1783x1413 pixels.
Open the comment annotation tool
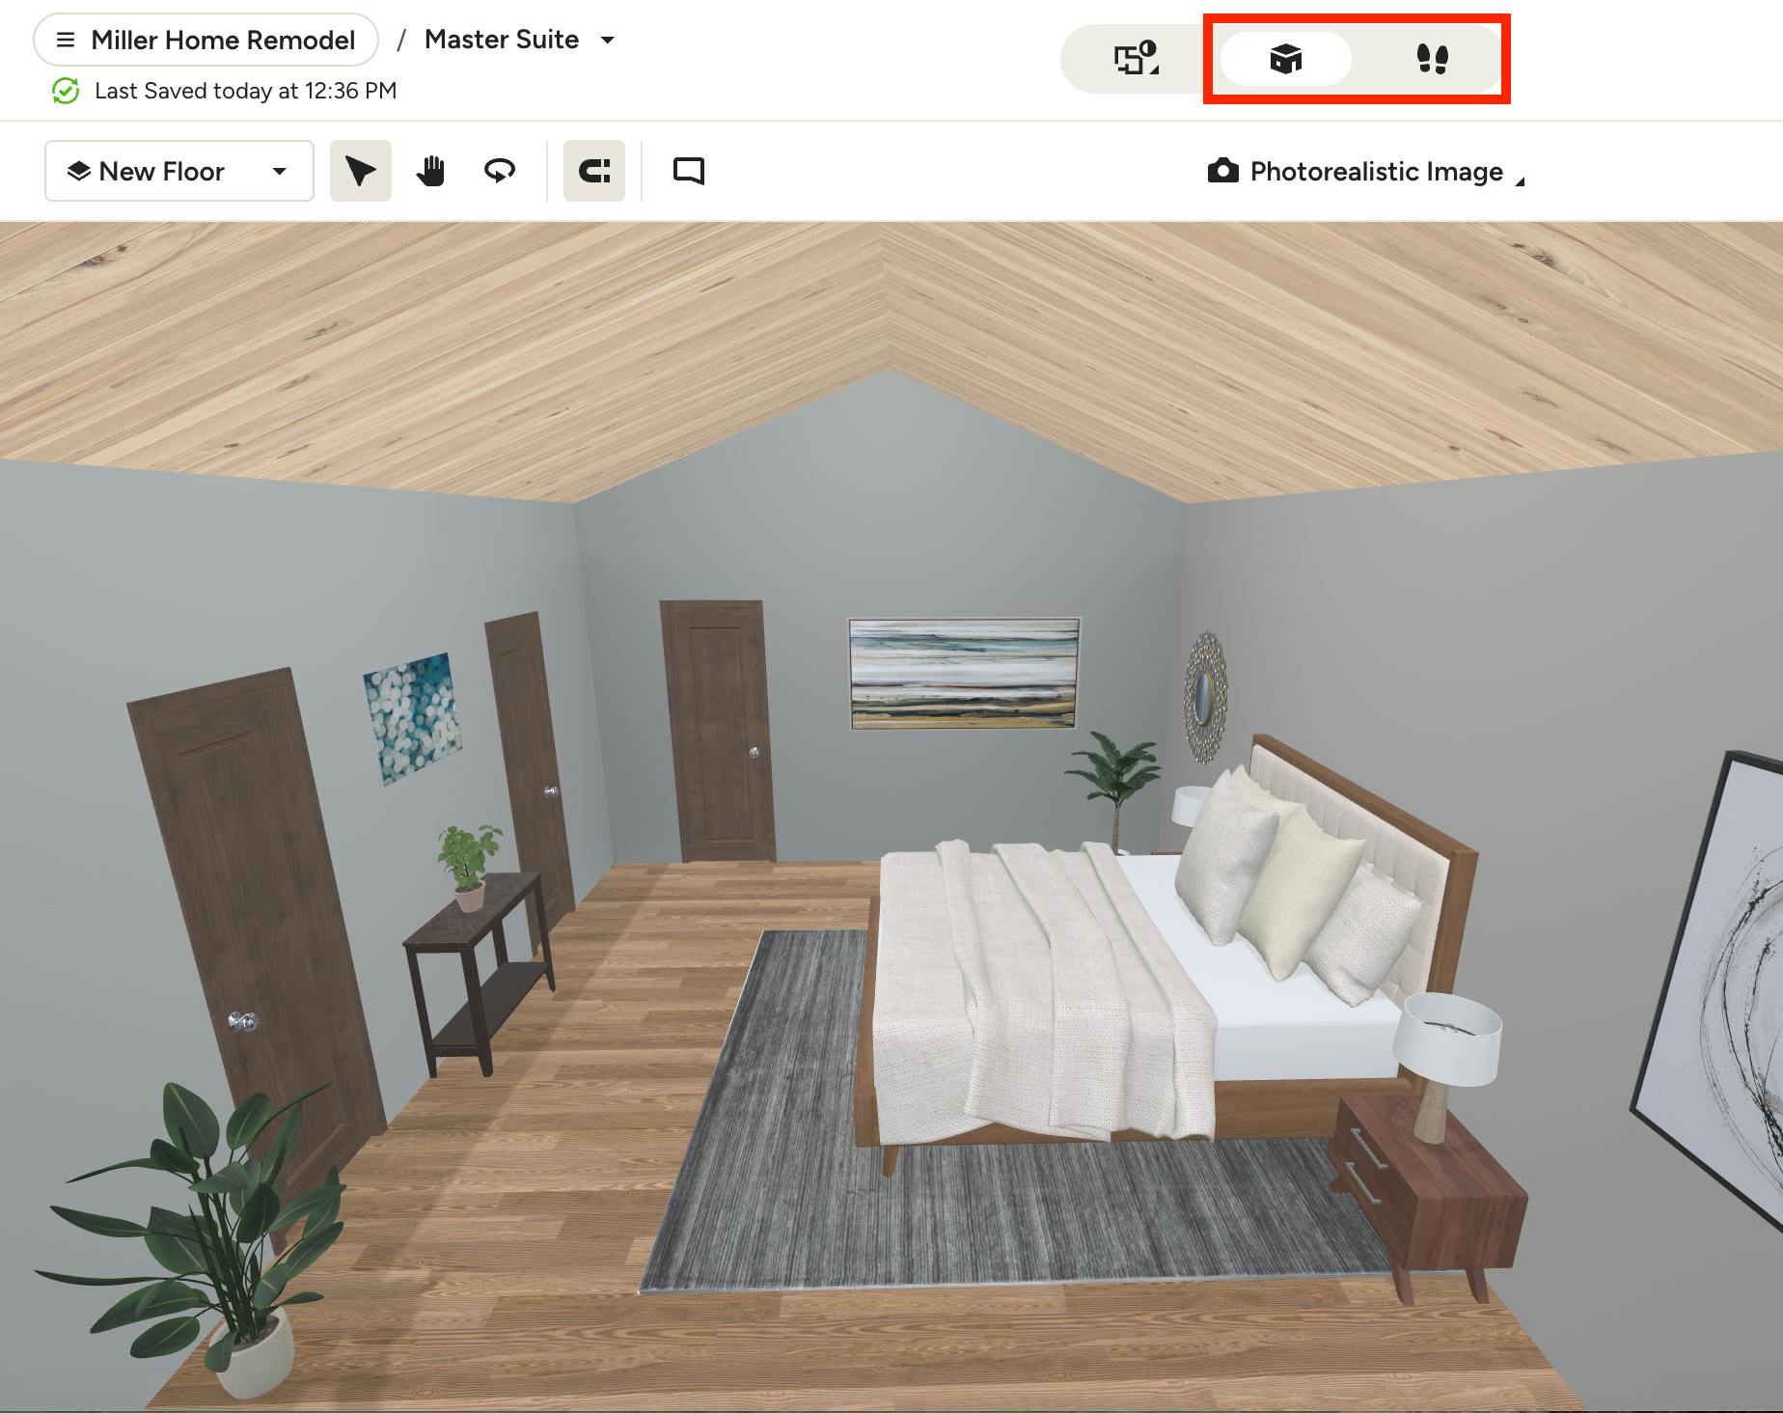click(688, 171)
